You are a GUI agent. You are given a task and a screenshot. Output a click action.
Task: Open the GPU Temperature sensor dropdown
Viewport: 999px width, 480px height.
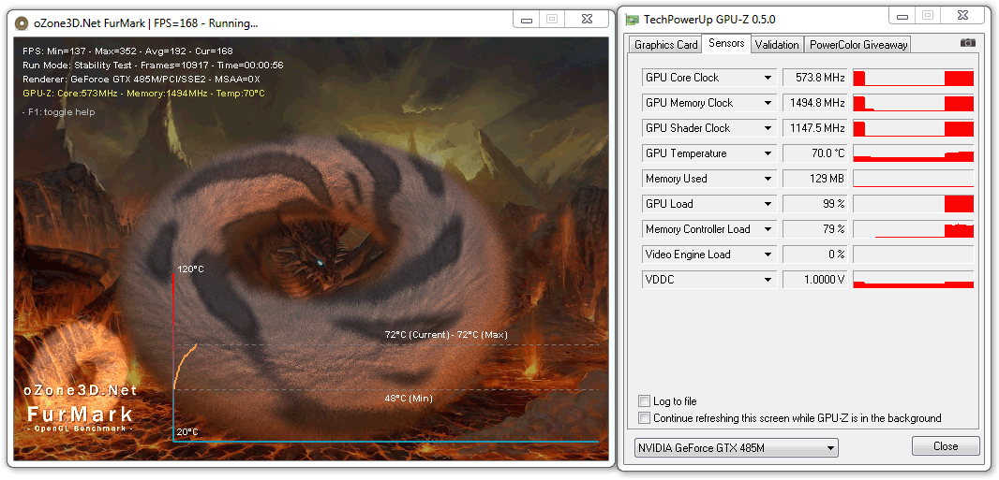click(768, 153)
